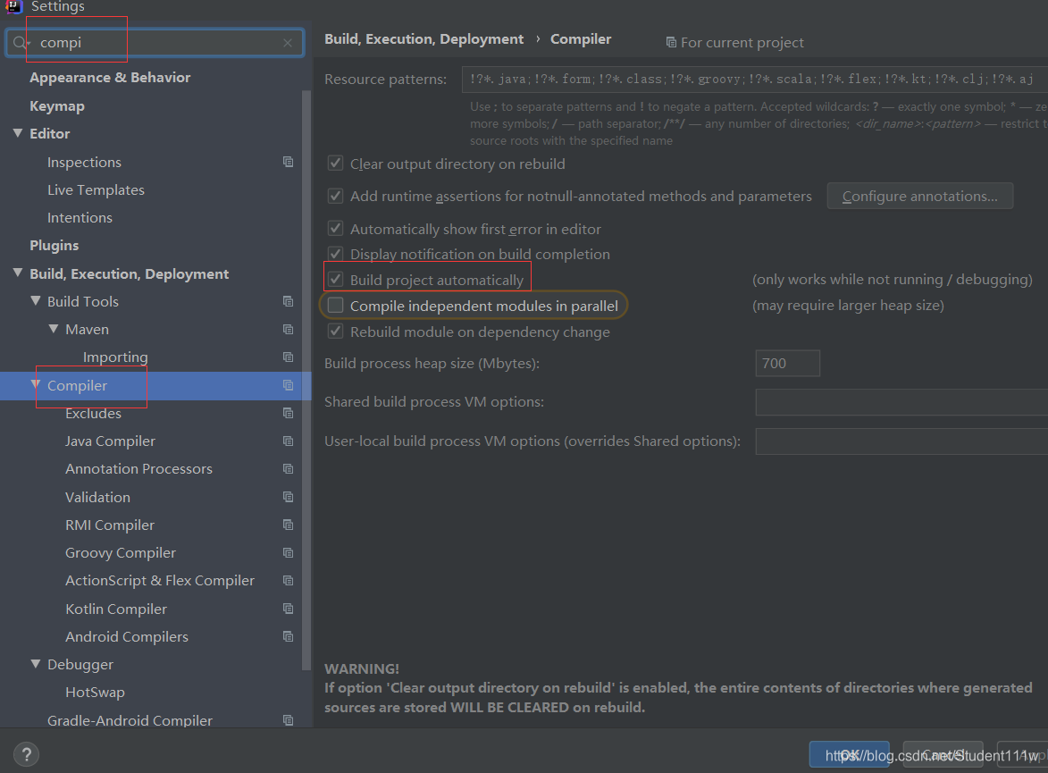
Task: Click Compiler breadcrumb in header
Action: 580,39
